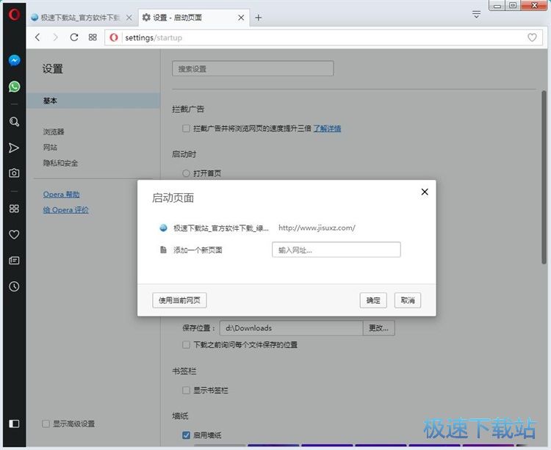Image resolution: width=551 pixels, height=450 pixels.
Task: Close the 启动页面 dialog with X
Action: (425, 192)
